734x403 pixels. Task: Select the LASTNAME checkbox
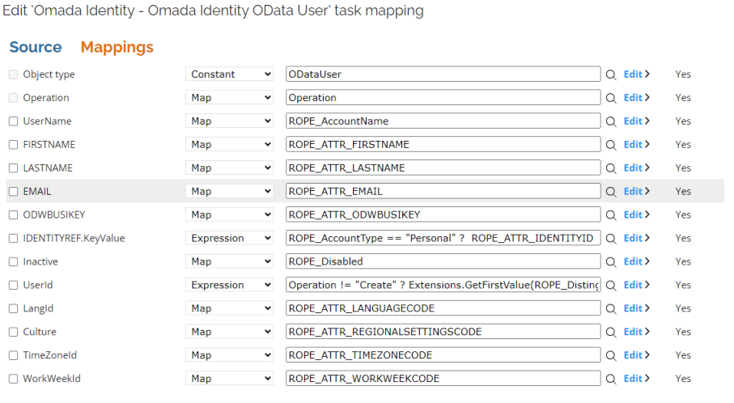point(14,168)
